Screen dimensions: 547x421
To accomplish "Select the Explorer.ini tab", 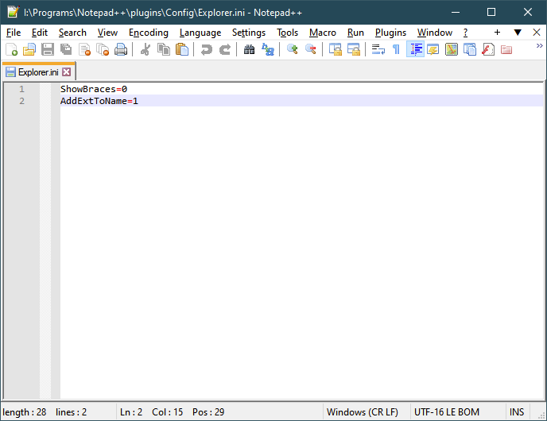I will pyautogui.click(x=38, y=72).
